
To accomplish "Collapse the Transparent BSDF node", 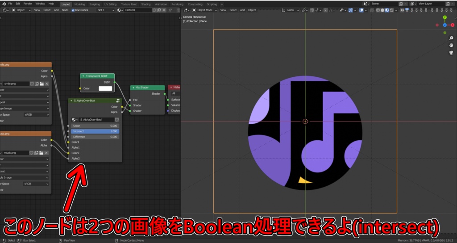I will coord(83,76).
